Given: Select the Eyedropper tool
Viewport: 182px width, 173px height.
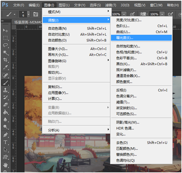Looking at the screenshot, I should tap(5, 67).
